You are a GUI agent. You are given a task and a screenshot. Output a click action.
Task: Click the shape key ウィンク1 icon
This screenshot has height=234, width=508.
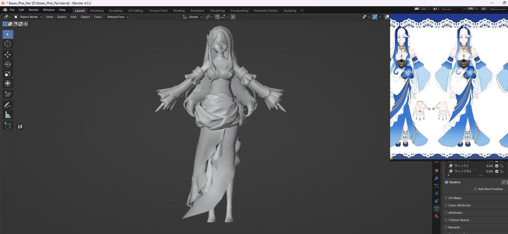tap(451, 166)
